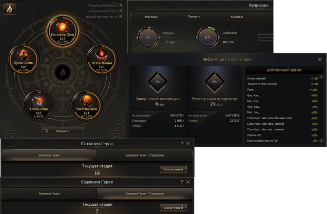The width and height of the screenshot is (327, 214).
Task: Click scroll-up arrow in Действующий эффект list
Action: tap(321, 77)
